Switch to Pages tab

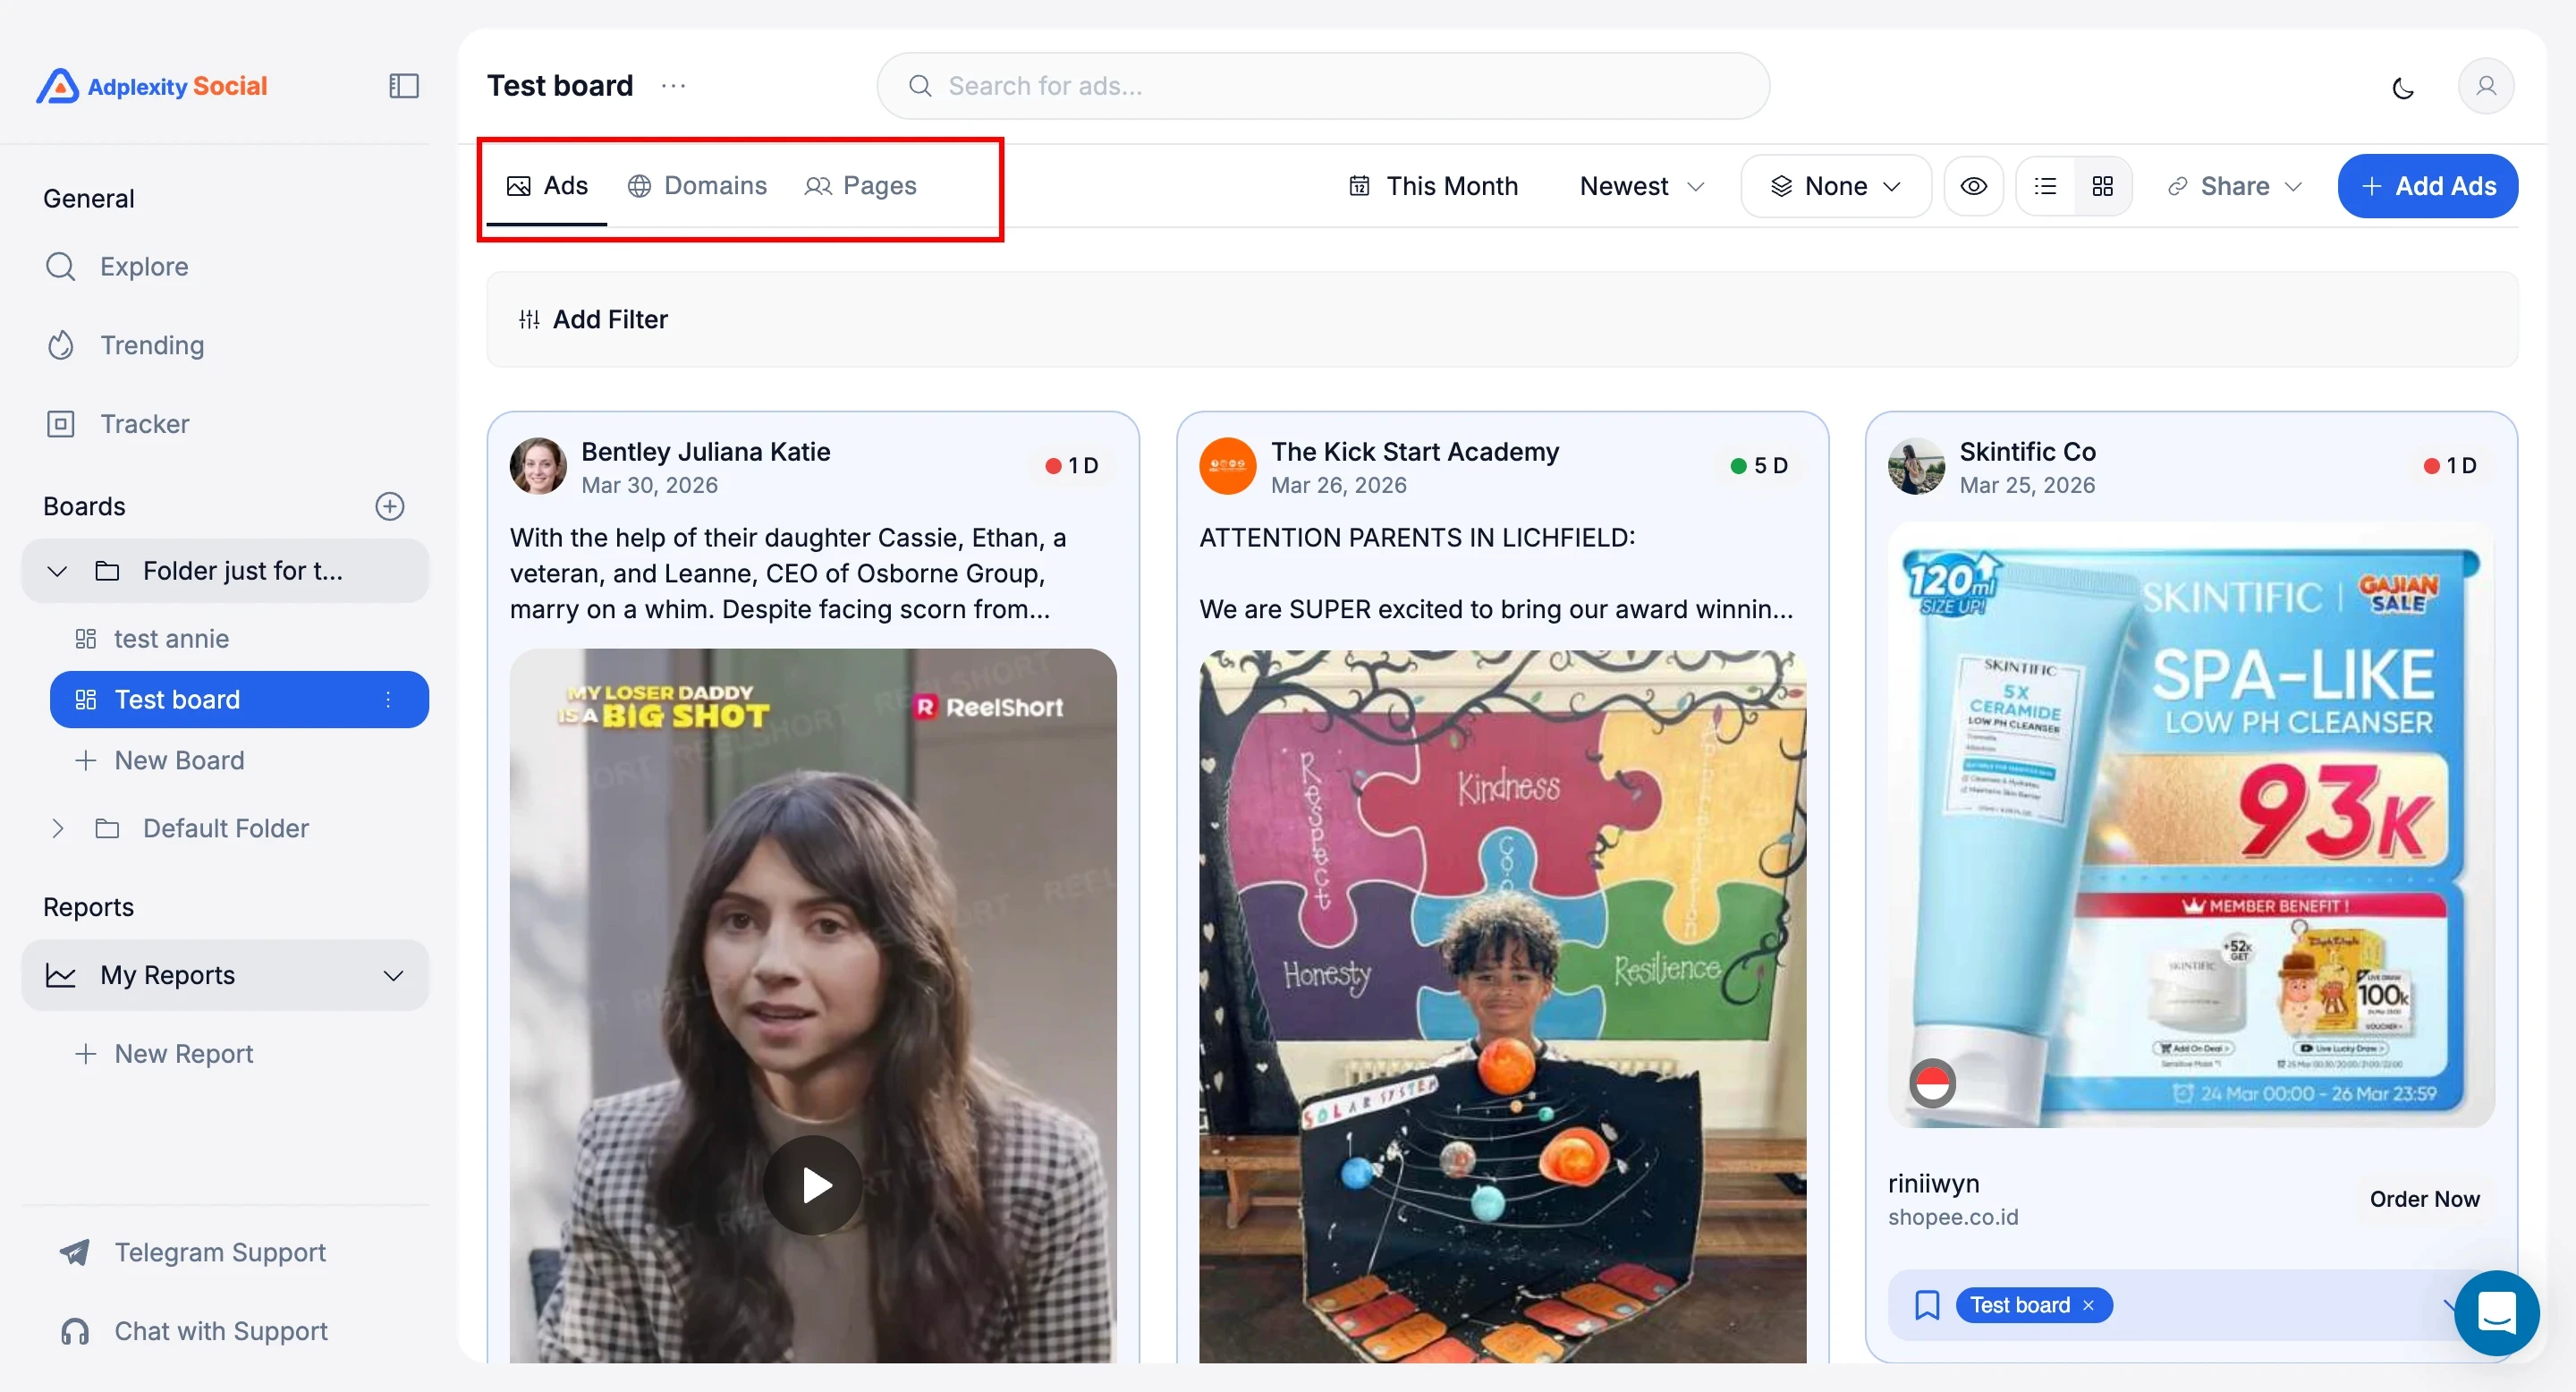[861, 186]
